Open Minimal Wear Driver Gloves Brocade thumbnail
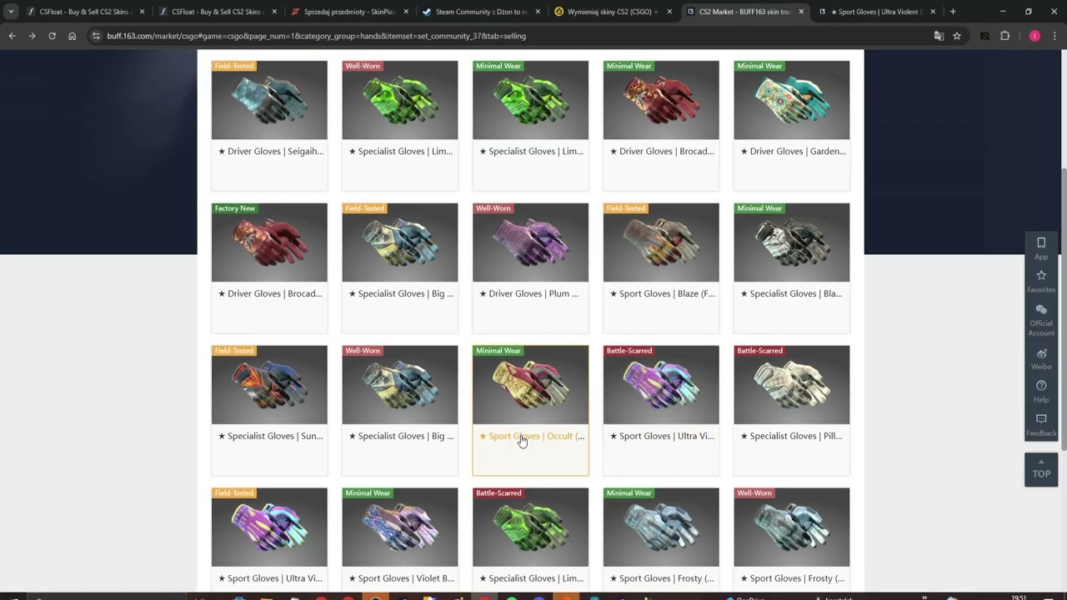 [661, 100]
